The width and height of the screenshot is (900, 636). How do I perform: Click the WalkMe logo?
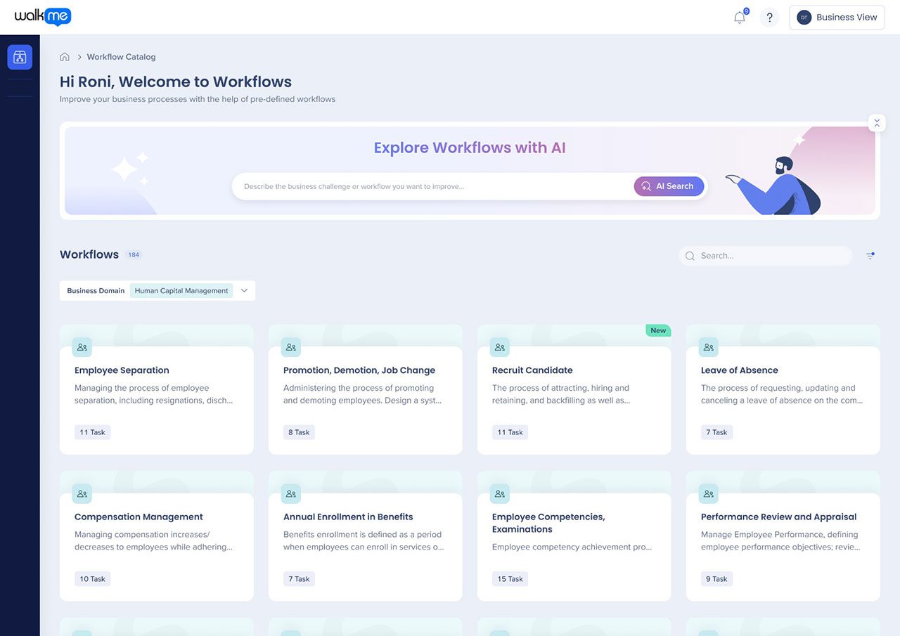(43, 16)
